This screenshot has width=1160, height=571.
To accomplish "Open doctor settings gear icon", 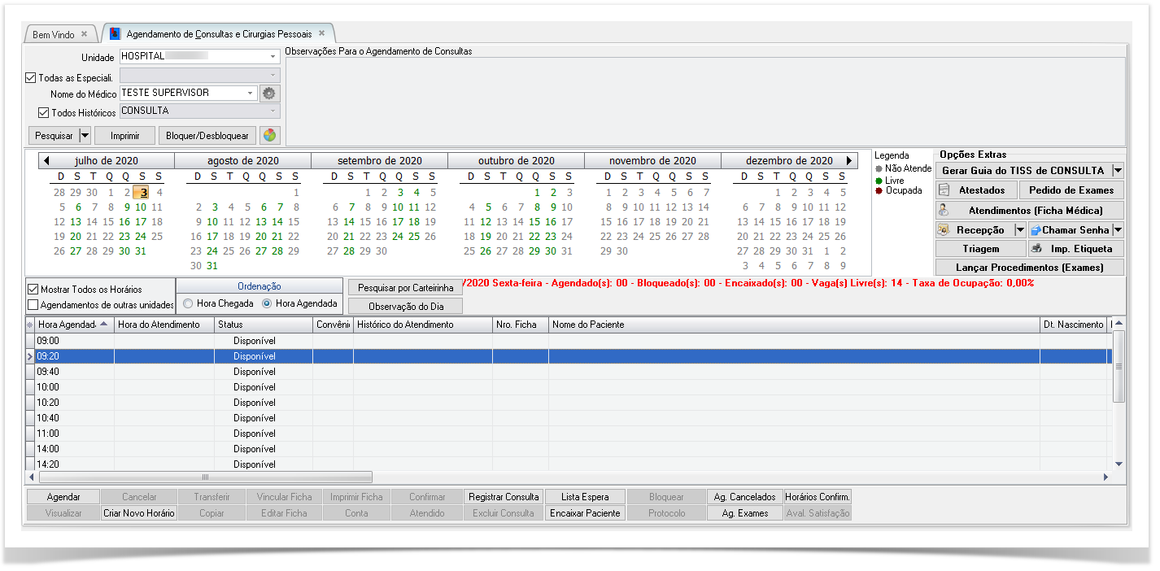I will tap(269, 94).
